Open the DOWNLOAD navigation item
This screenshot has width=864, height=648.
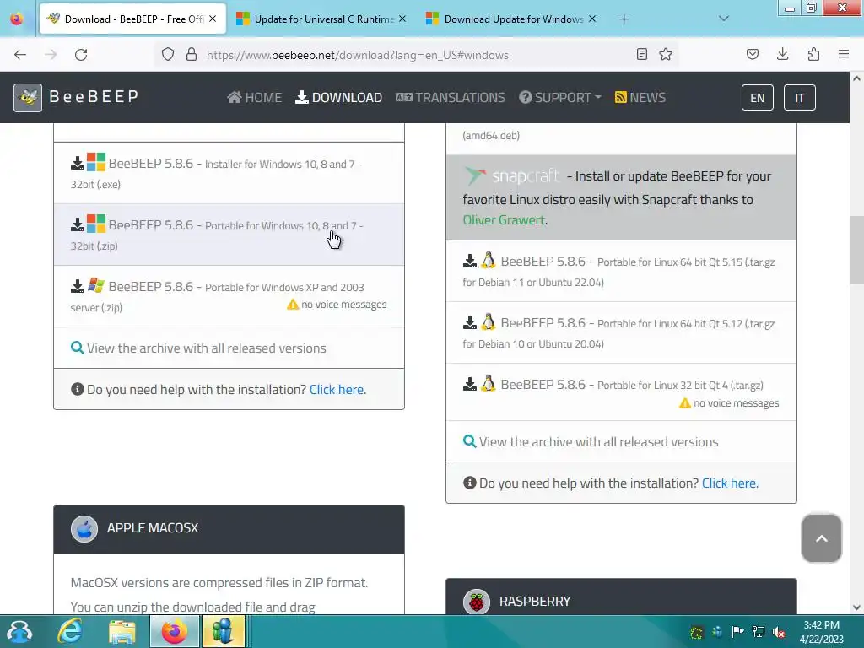(x=338, y=98)
